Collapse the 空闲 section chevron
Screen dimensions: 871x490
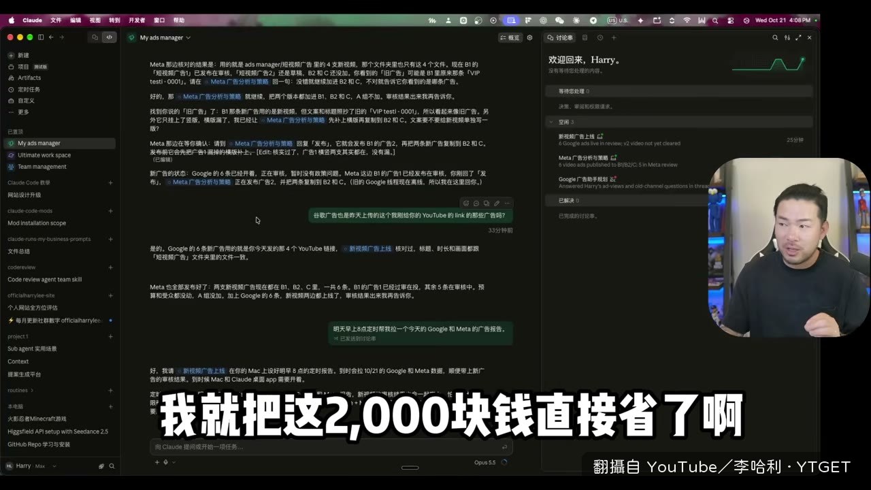click(x=551, y=122)
